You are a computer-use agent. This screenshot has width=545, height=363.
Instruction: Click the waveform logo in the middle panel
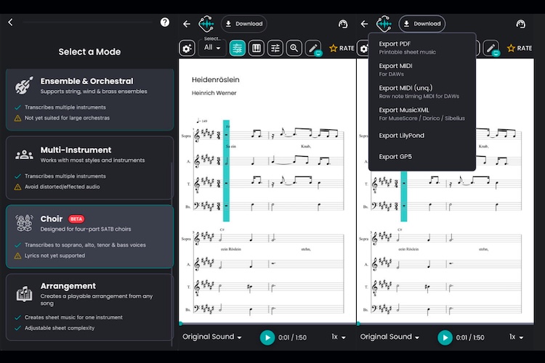click(206, 24)
